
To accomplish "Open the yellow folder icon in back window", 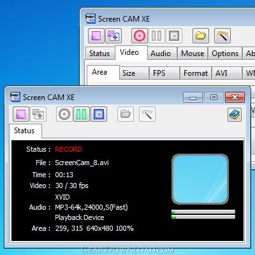I will point(201,36).
